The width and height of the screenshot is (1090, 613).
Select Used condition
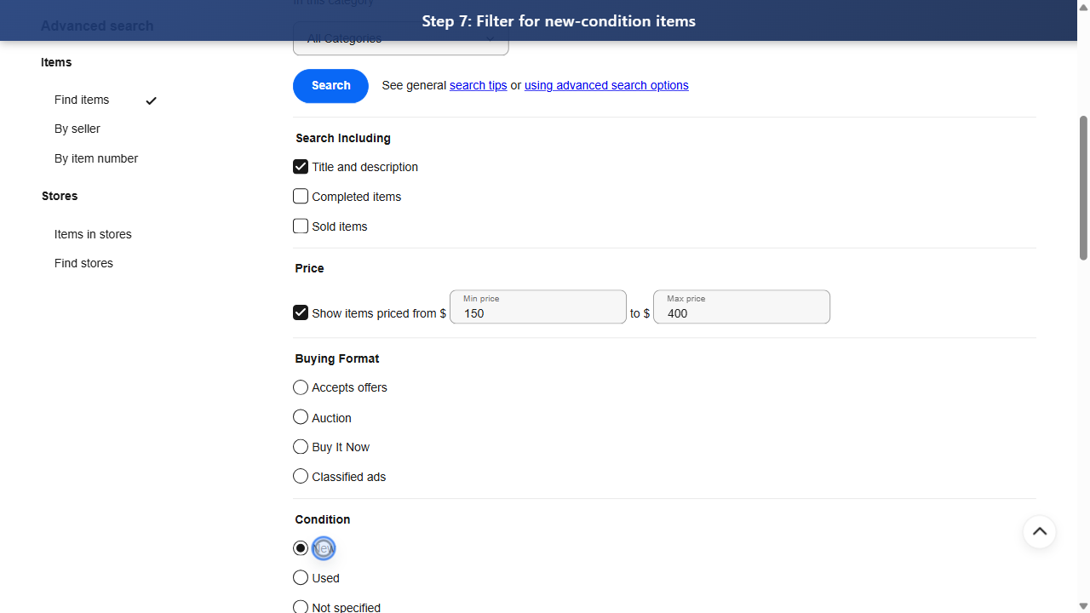(300, 577)
